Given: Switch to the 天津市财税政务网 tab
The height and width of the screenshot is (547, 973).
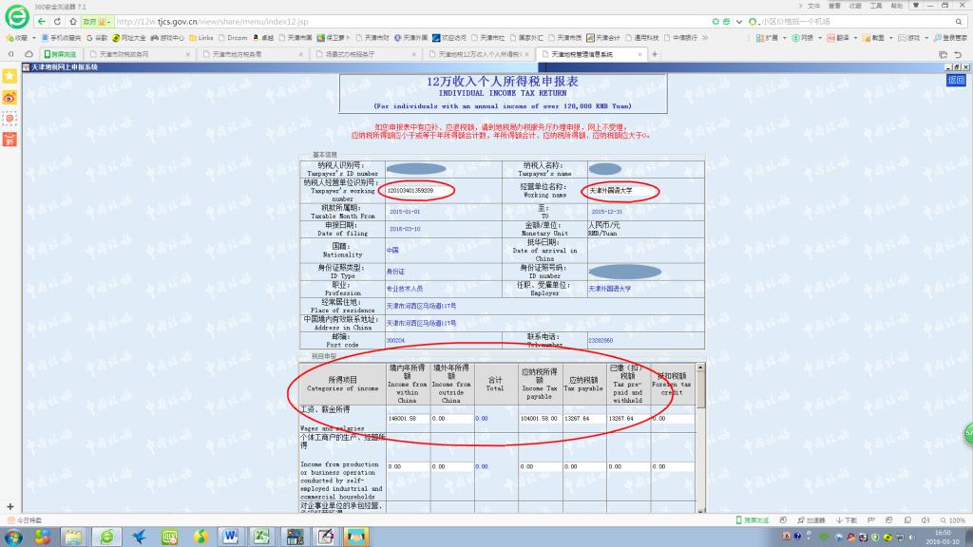Looking at the screenshot, I should tap(138, 54).
